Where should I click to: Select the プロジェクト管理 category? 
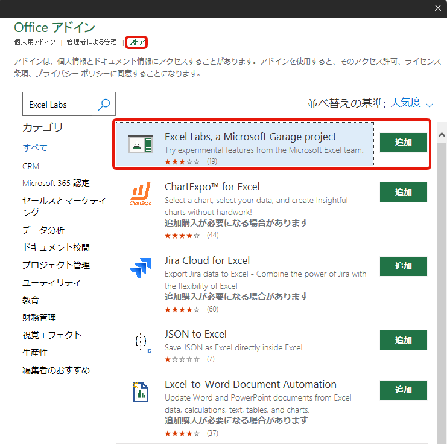click(x=56, y=265)
